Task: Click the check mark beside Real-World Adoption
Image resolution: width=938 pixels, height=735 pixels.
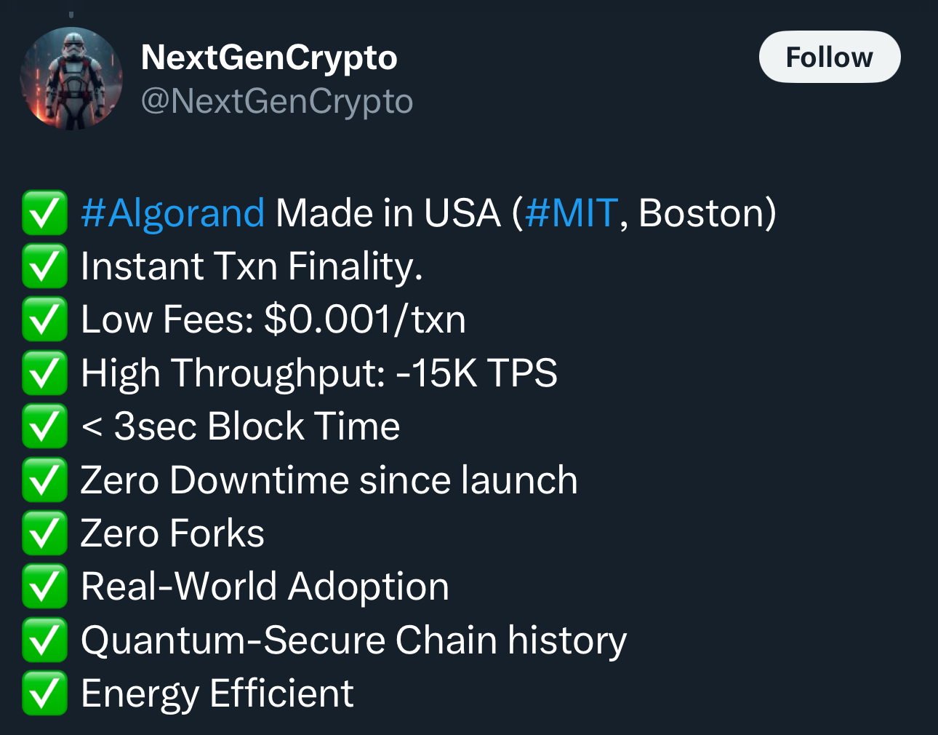Action: [44, 586]
